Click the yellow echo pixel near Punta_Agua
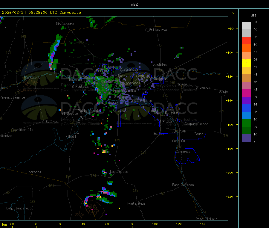The height and width of the screenshot is (228, 269). point(119,209)
